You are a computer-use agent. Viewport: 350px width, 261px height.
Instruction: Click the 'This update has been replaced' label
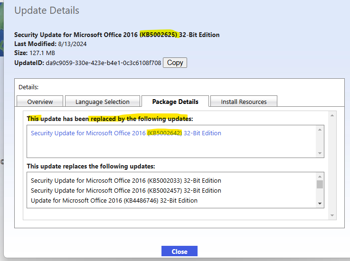(x=110, y=119)
